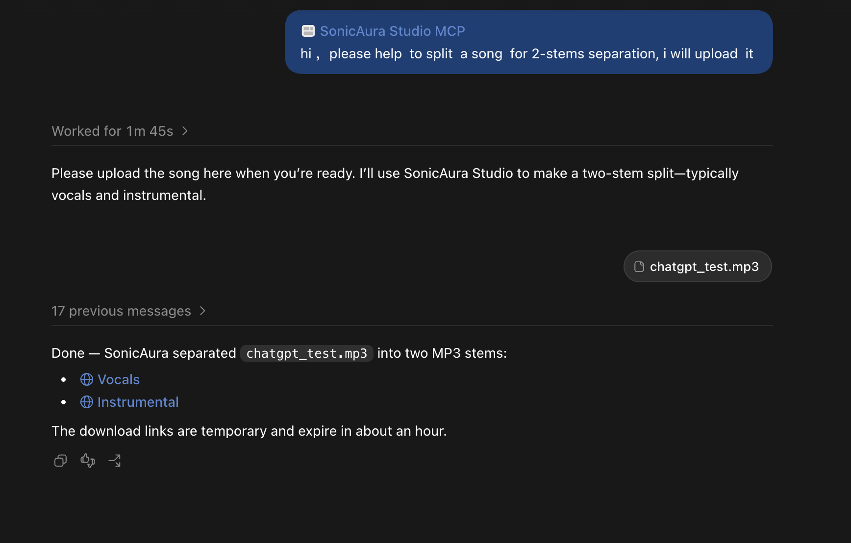Open the Vocals stem download link

coord(119,379)
